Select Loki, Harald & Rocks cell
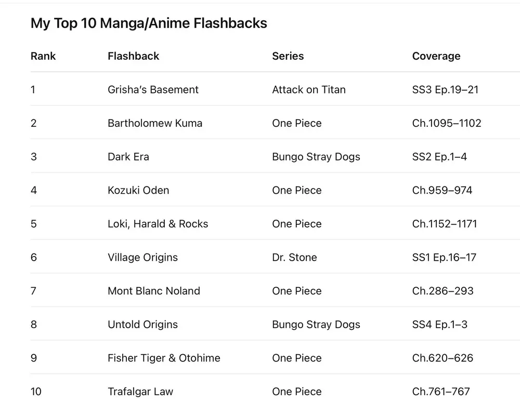520x417 pixels. click(x=158, y=224)
